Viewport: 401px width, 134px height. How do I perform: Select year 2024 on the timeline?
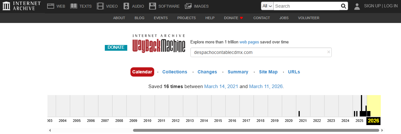pos(345,121)
